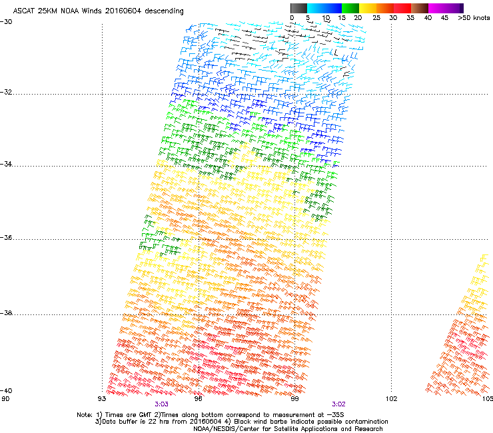493x433 pixels.
Task: Click the cyan 5-10 knots color band
Action: point(316,8)
